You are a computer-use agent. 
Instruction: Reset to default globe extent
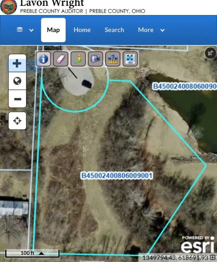click(x=17, y=81)
